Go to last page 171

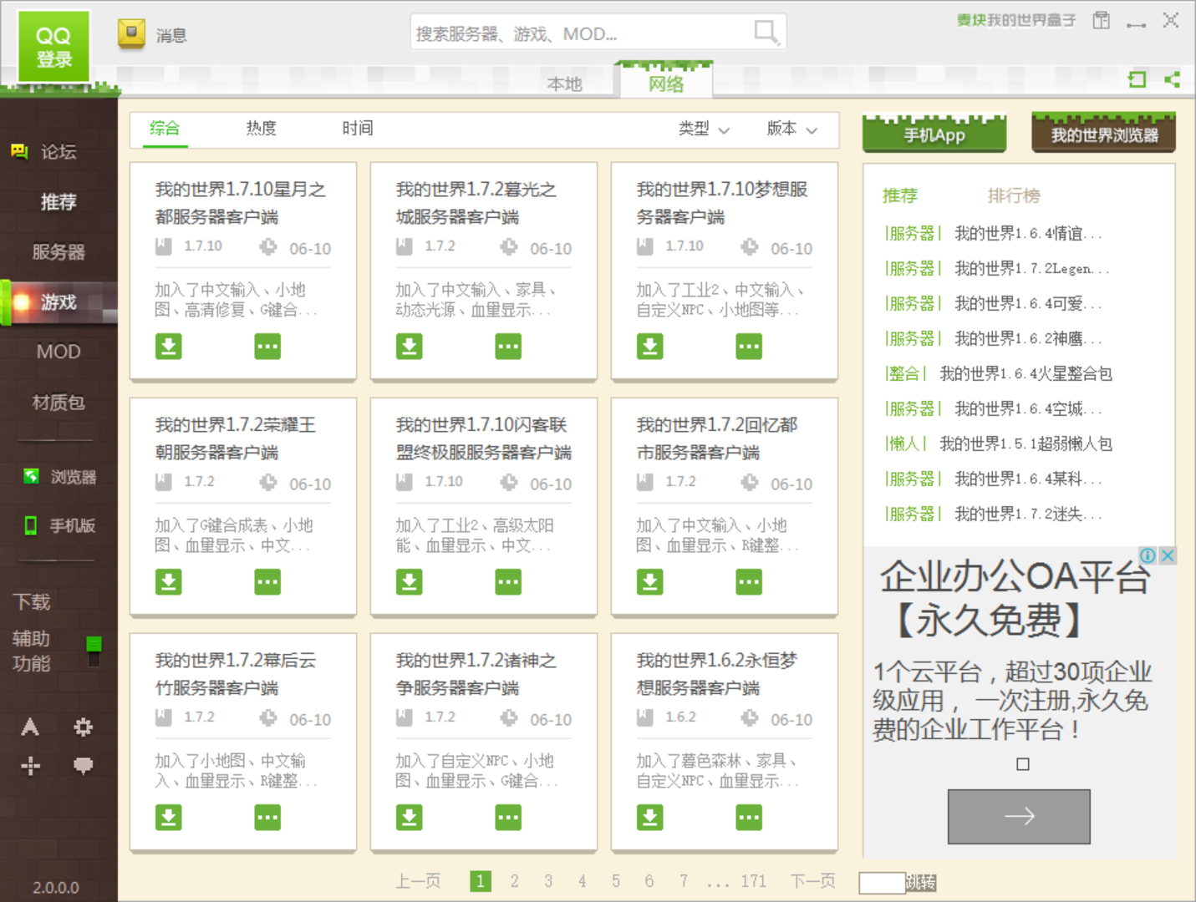coord(753,880)
